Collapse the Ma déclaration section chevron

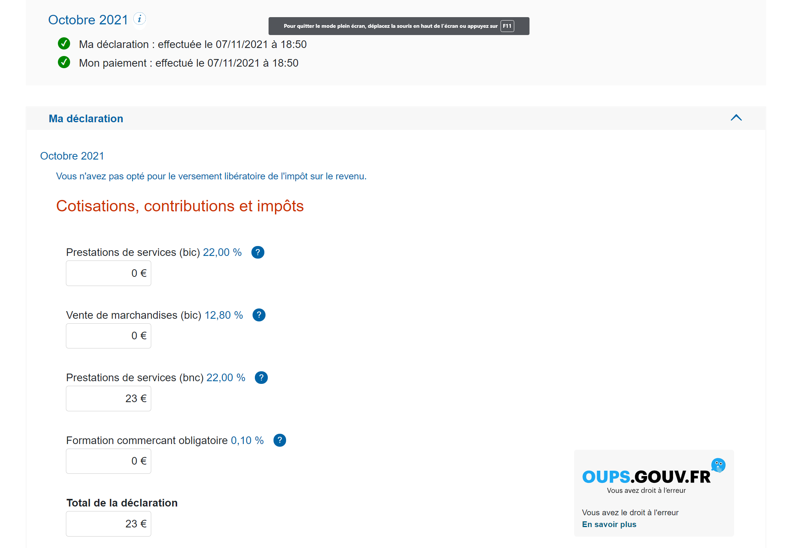click(736, 118)
